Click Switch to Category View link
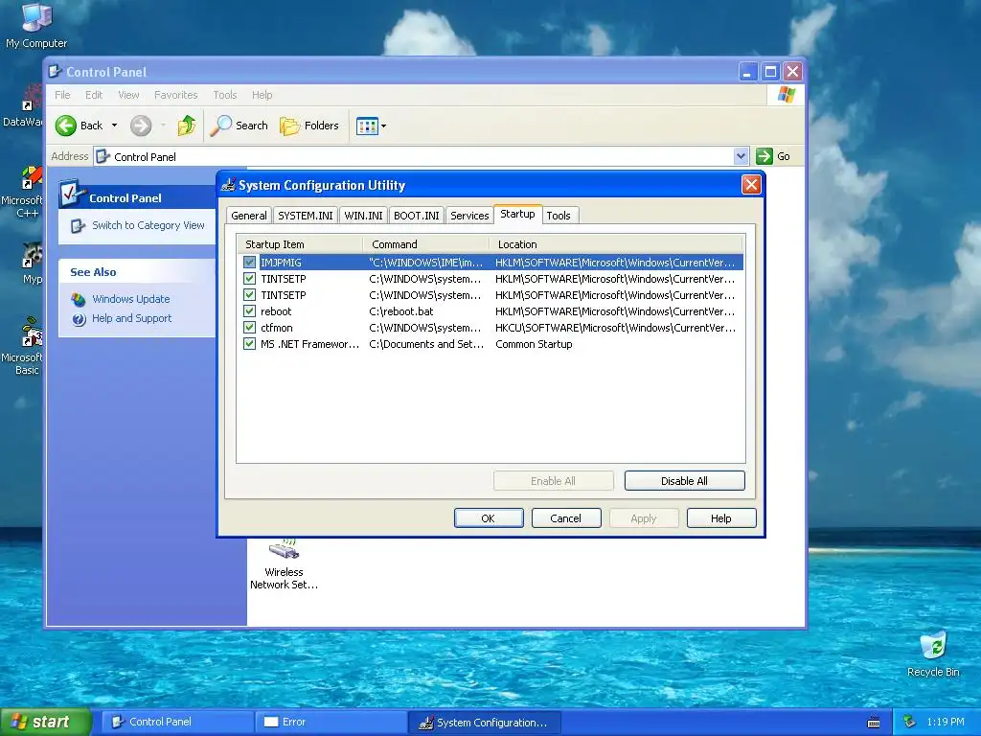 coord(148,225)
